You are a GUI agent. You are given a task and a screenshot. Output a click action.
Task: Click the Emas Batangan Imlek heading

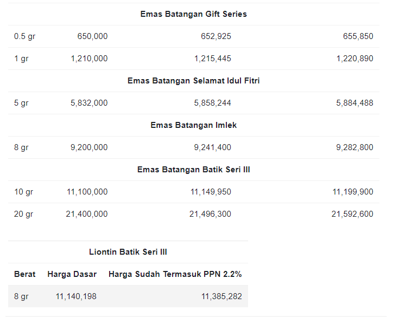[193, 125]
